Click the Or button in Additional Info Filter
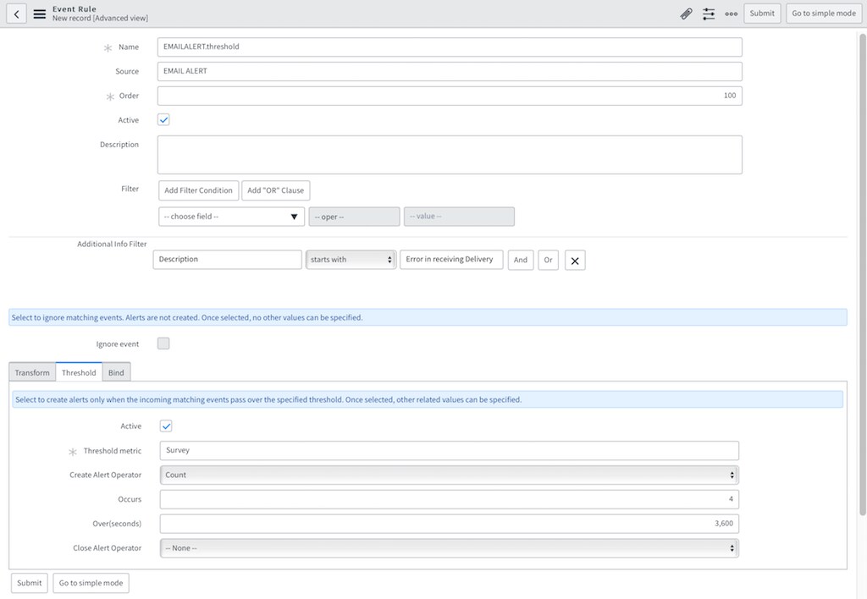 click(548, 261)
